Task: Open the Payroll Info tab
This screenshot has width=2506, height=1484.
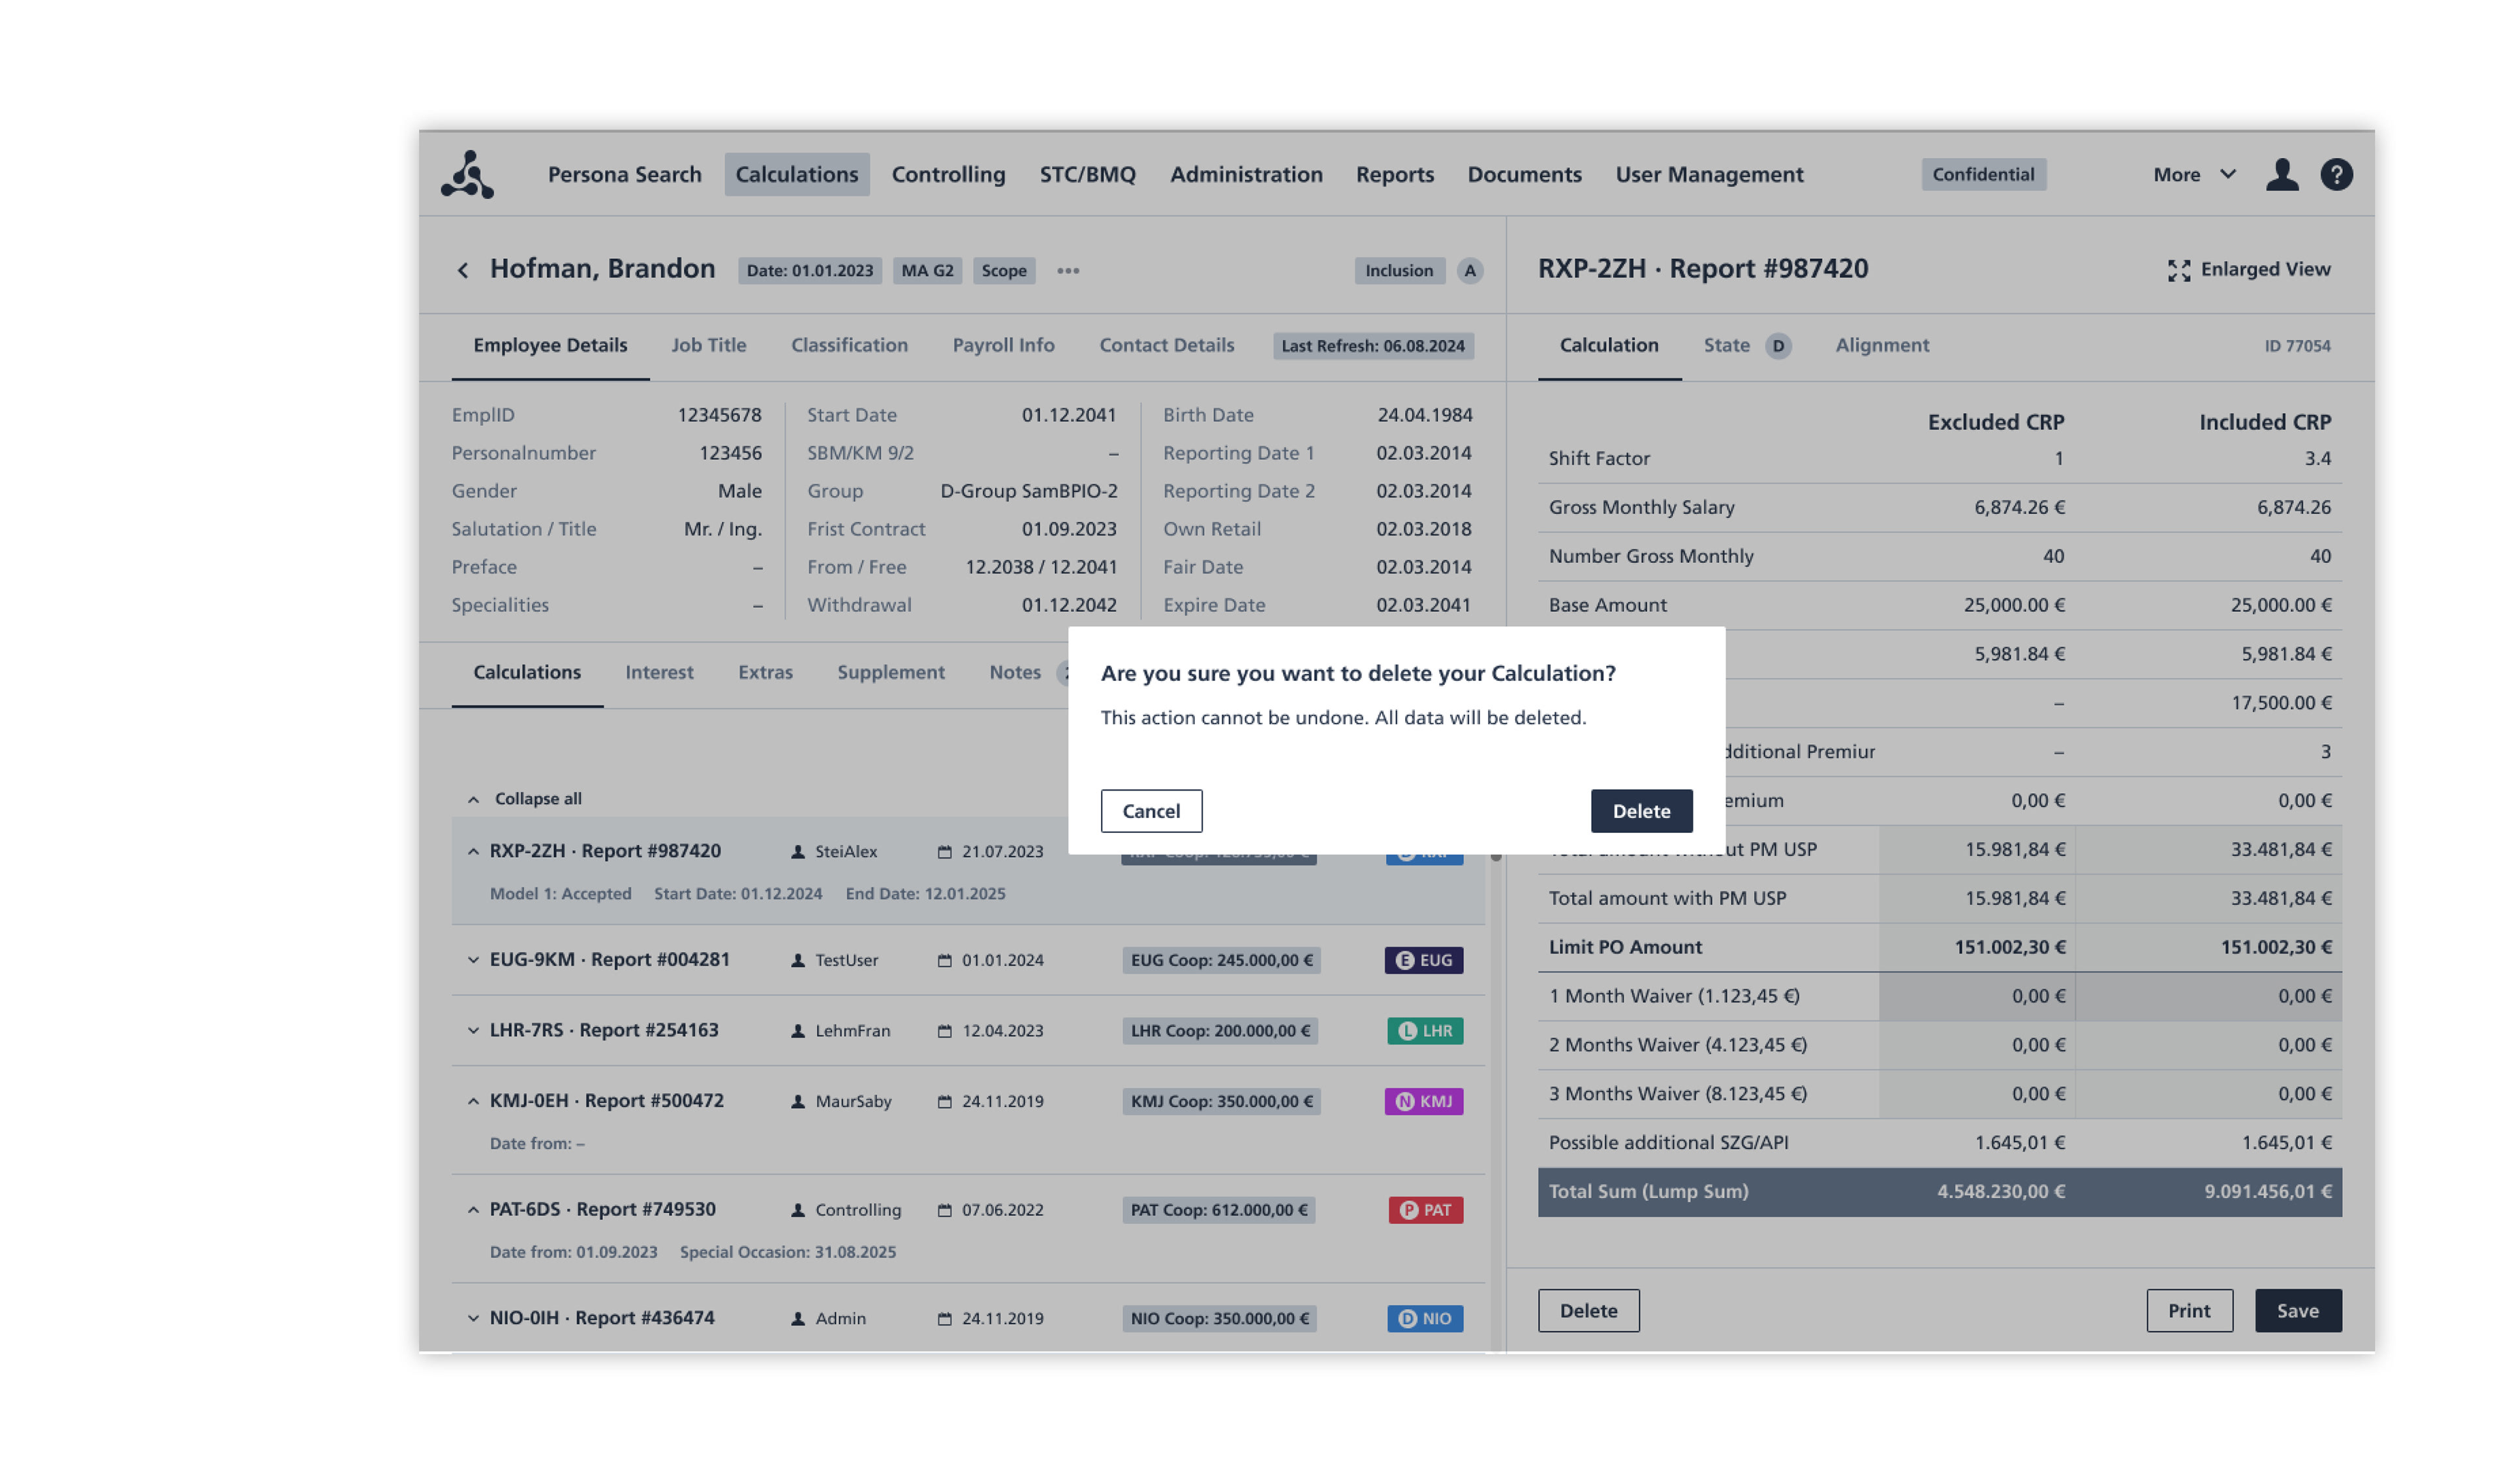Action: [1002, 345]
